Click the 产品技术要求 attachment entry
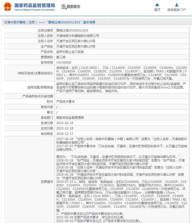This screenshot has height=223, width=192. 65,102
